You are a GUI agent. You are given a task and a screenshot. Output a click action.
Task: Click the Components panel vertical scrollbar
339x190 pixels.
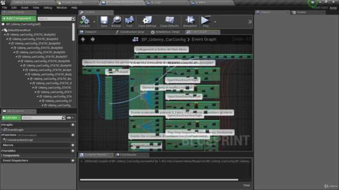click(x=74, y=32)
